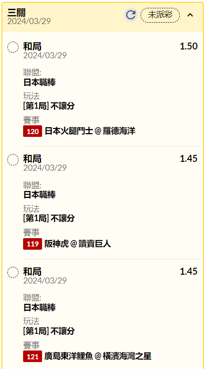Click the red 121 match number badge
This screenshot has height=369, width=208.
pos(32,357)
